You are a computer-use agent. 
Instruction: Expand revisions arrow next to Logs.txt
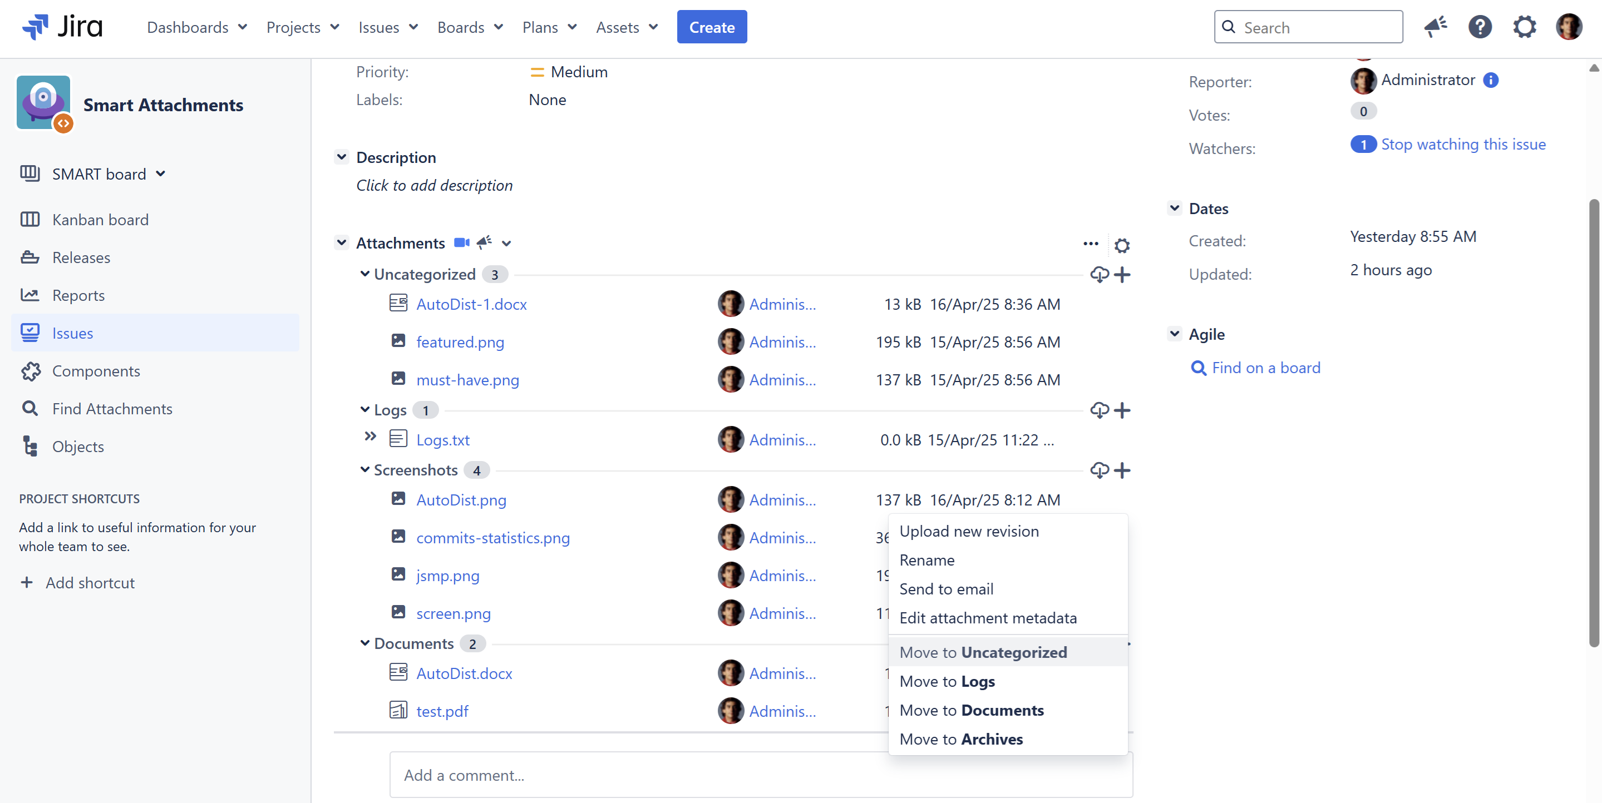tap(370, 437)
